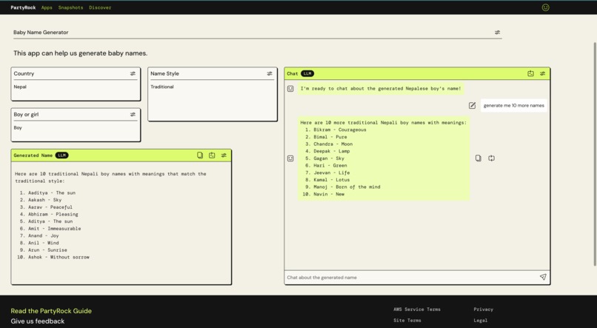
Task: Open Give us feedback link
Action: (x=38, y=321)
